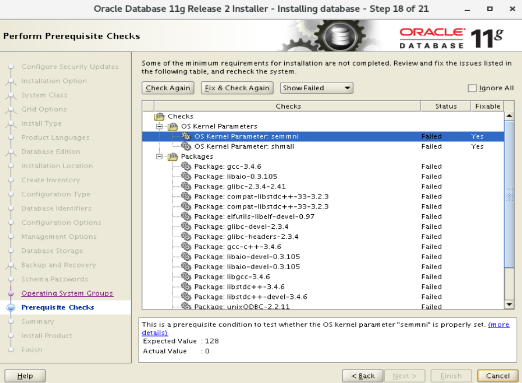Click gear icon beside gcc-c++-3.4.6 package
The height and width of the screenshot is (383, 522).
pos(186,246)
